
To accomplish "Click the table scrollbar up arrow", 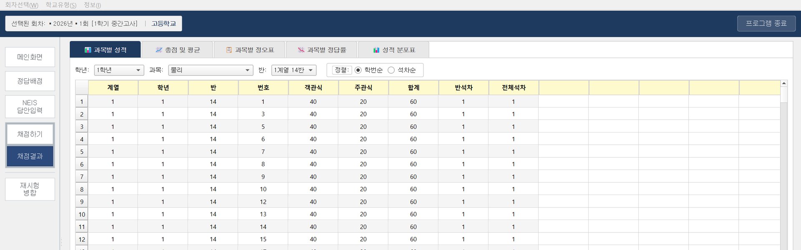I will click(x=784, y=83).
